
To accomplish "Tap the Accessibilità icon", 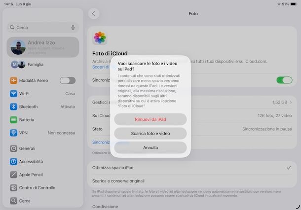I will click(13, 162).
